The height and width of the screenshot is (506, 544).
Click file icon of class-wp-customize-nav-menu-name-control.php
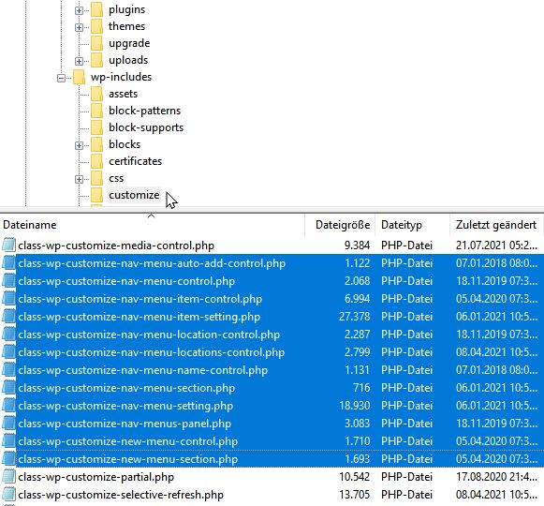[x=9, y=370]
